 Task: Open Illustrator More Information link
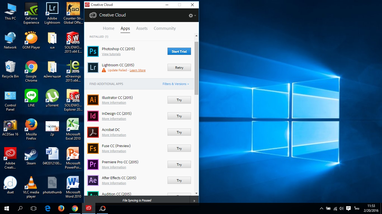click(x=114, y=103)
